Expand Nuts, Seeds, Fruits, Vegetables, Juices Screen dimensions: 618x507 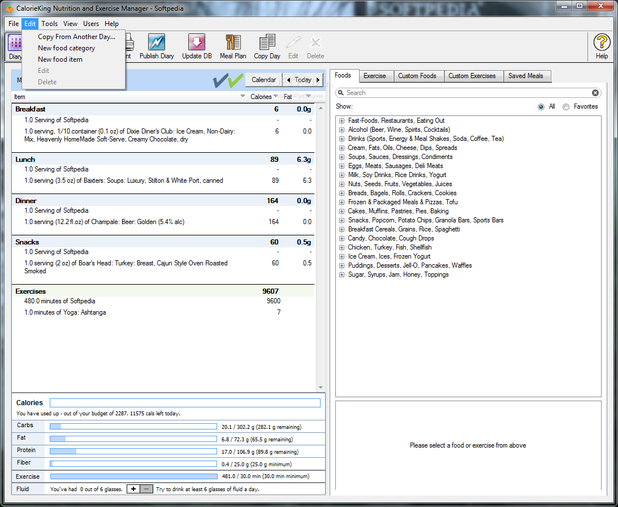tap(342, 184)
